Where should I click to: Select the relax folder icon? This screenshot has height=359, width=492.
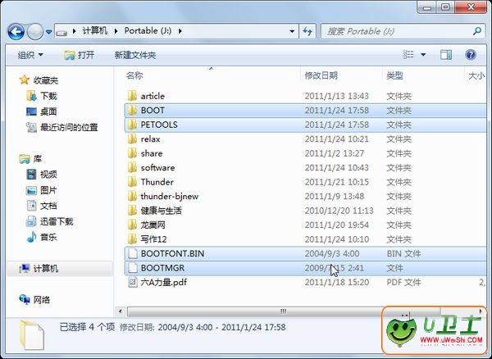pyautogui.click(x=132, y=139)
